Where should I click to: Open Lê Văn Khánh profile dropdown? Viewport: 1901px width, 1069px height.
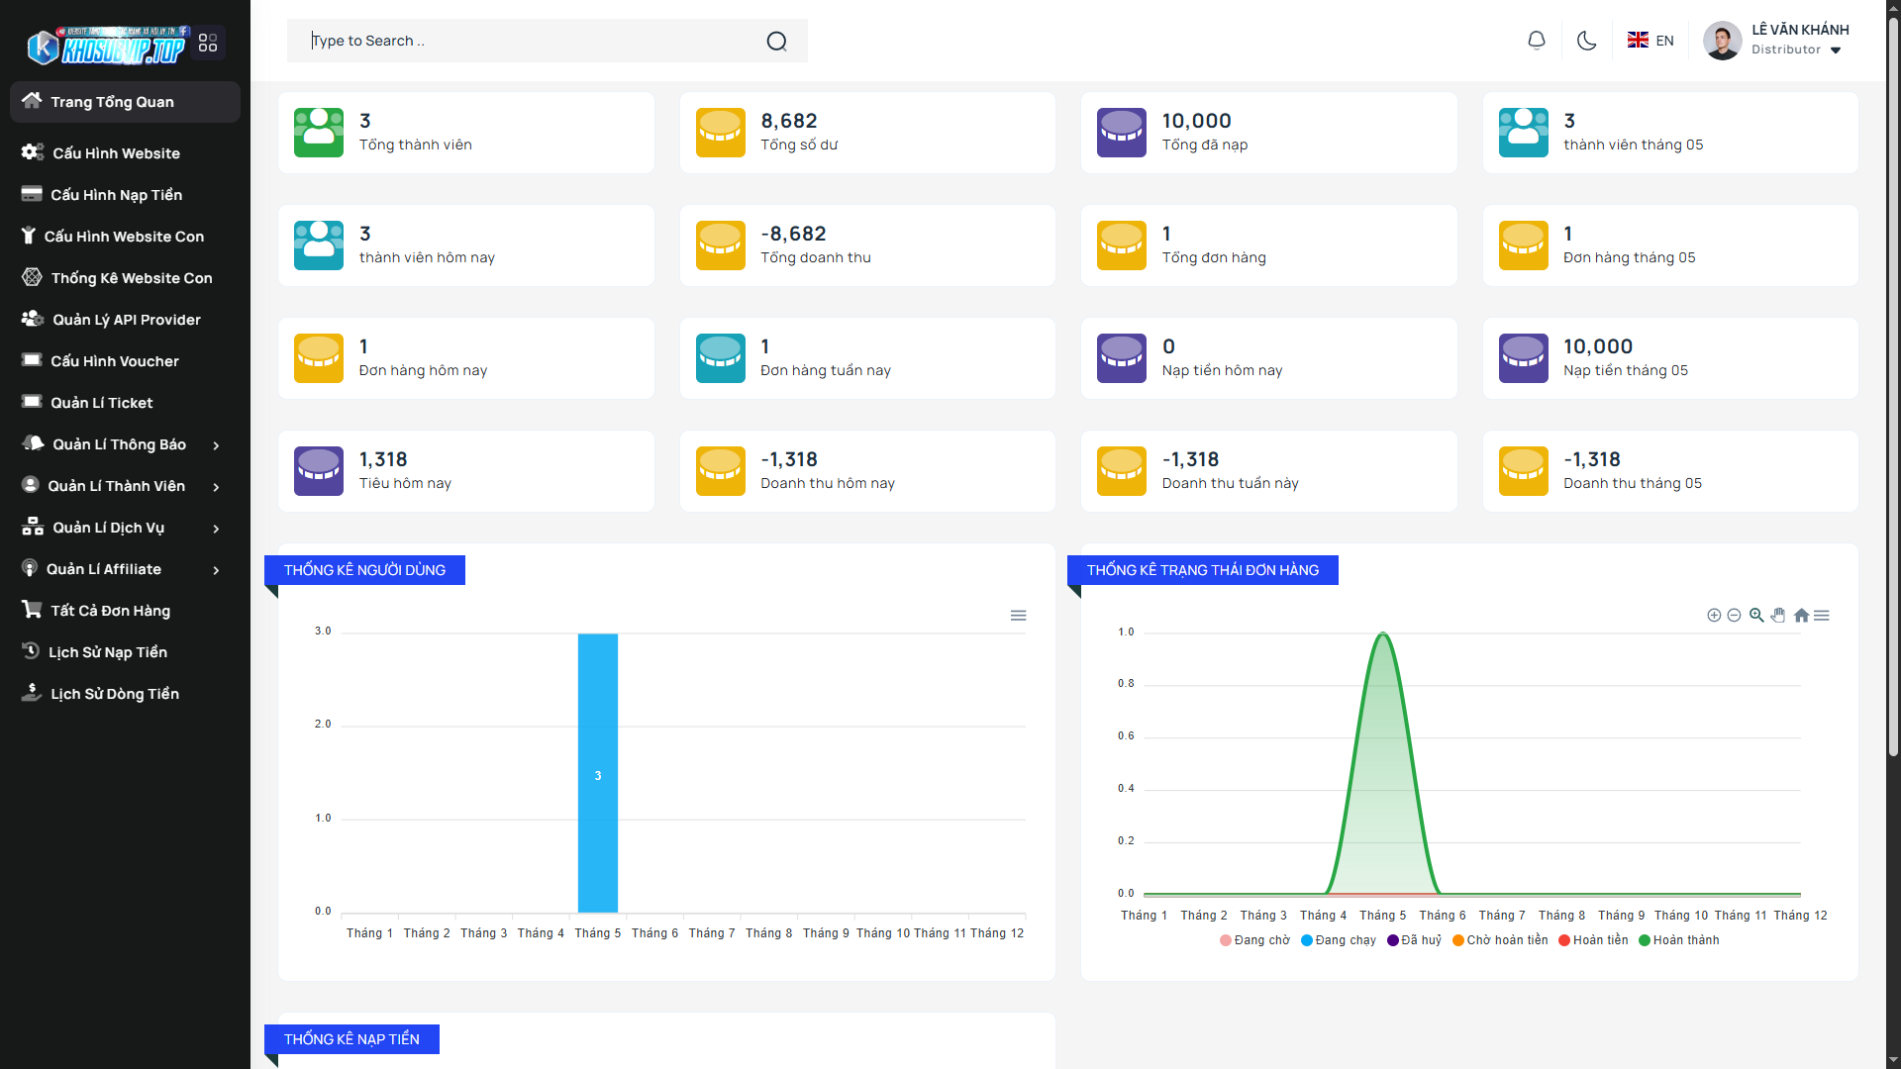(x=1798, y=41)
